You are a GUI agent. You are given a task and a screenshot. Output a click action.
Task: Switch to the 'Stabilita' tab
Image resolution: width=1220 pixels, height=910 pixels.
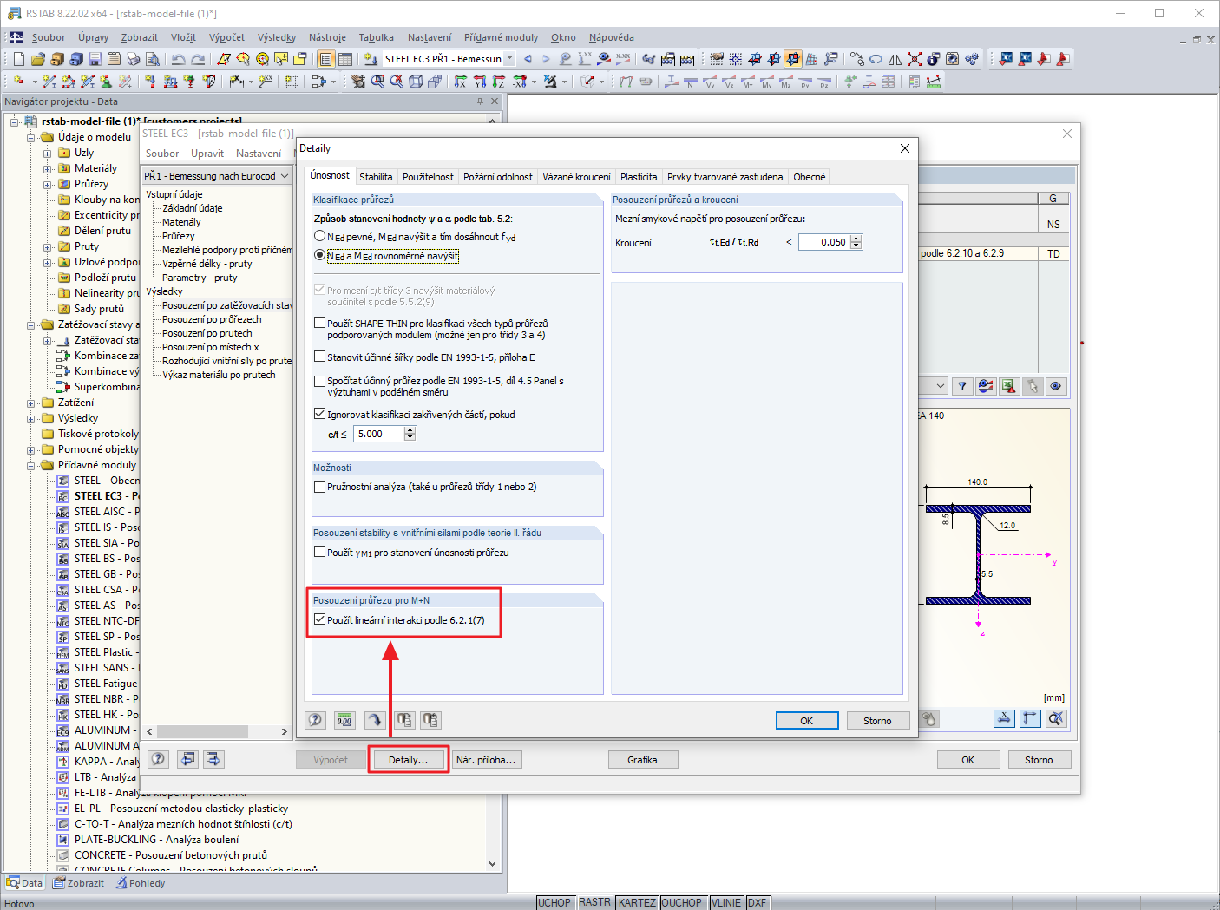[x=376, y=177]
